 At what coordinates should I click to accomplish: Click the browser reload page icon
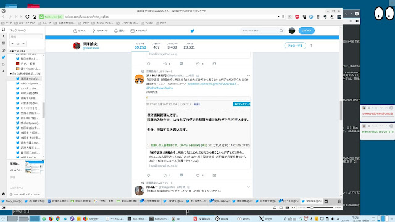point(27,17)
